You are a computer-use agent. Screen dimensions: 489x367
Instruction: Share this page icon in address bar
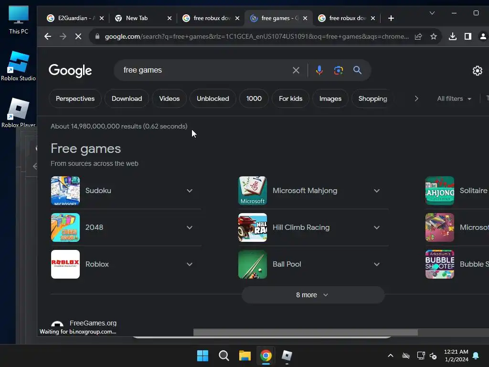tap(418, 36)
